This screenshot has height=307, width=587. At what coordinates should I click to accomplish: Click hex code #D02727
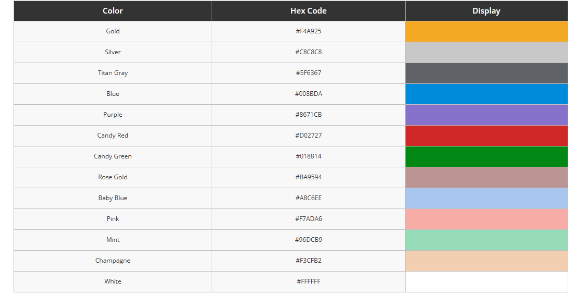(309, 136)
